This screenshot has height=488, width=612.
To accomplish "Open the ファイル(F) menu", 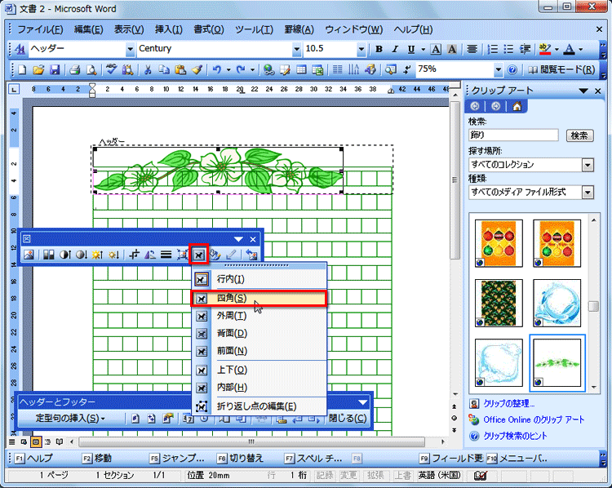I will pyautogui.click(x=40, y=29).
